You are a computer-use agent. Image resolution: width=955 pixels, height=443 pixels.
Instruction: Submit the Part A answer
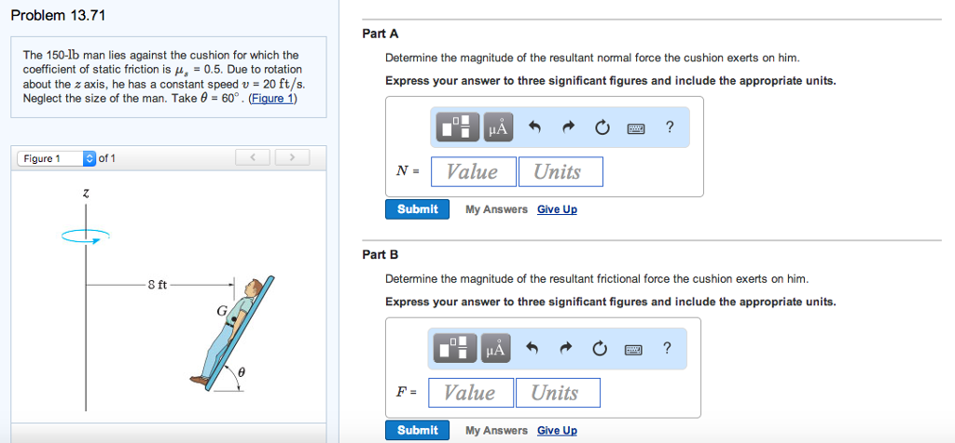(x=417, y=209)
